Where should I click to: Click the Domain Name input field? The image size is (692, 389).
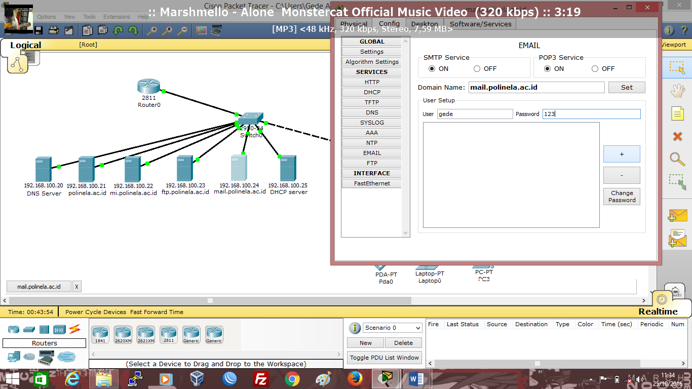click(x=536, y=87)
